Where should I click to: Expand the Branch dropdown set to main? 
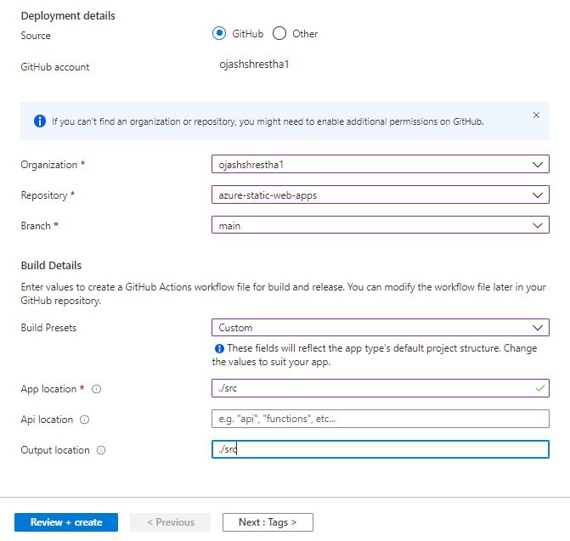(x=381, y=225)
